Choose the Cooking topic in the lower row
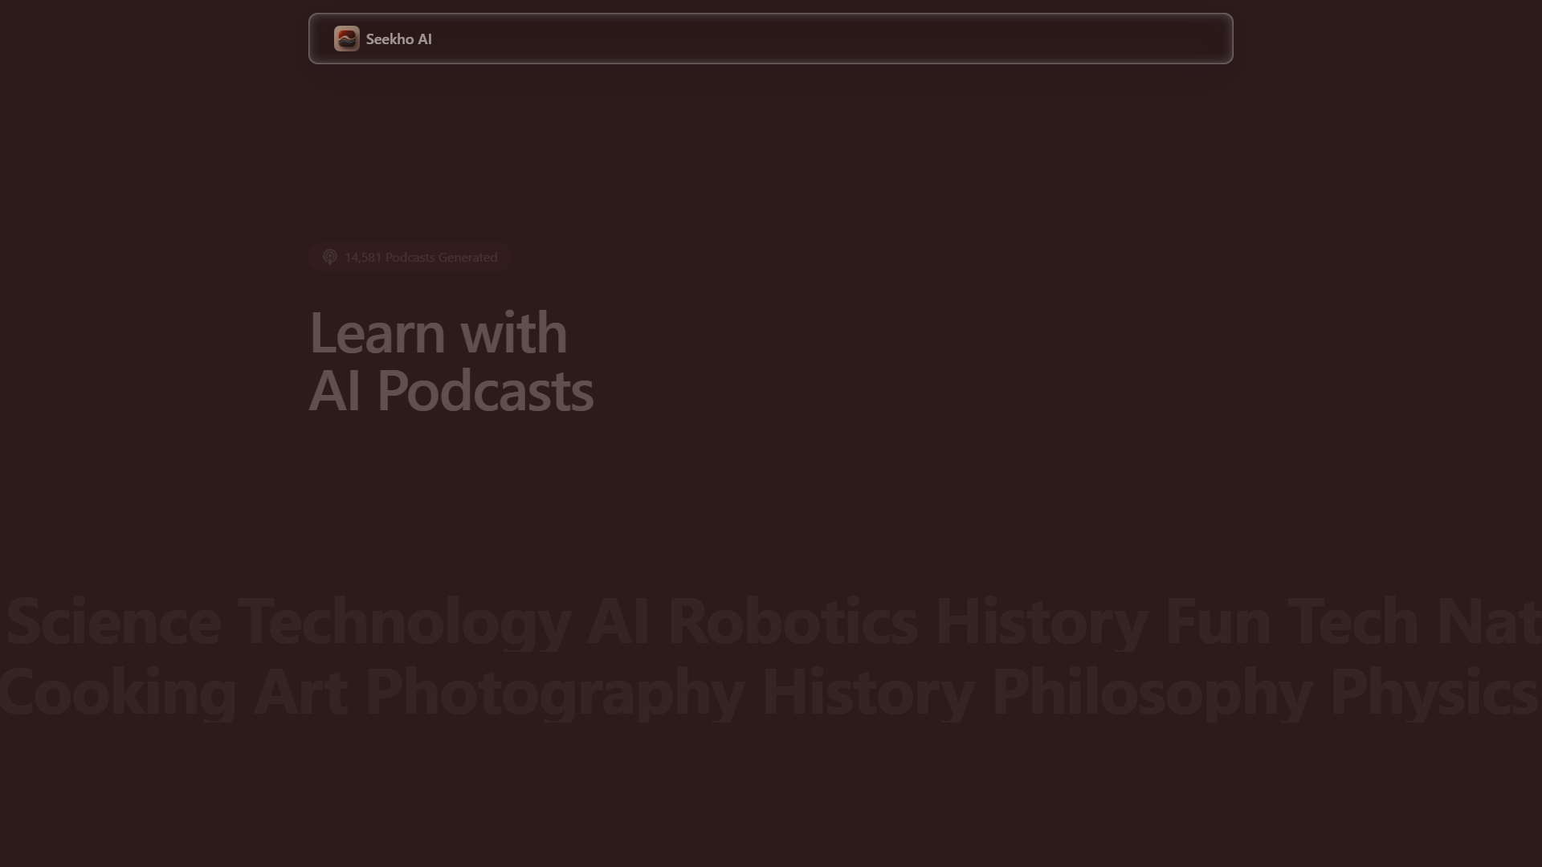The image size is (1542, 867). click(x=118, y=693)
